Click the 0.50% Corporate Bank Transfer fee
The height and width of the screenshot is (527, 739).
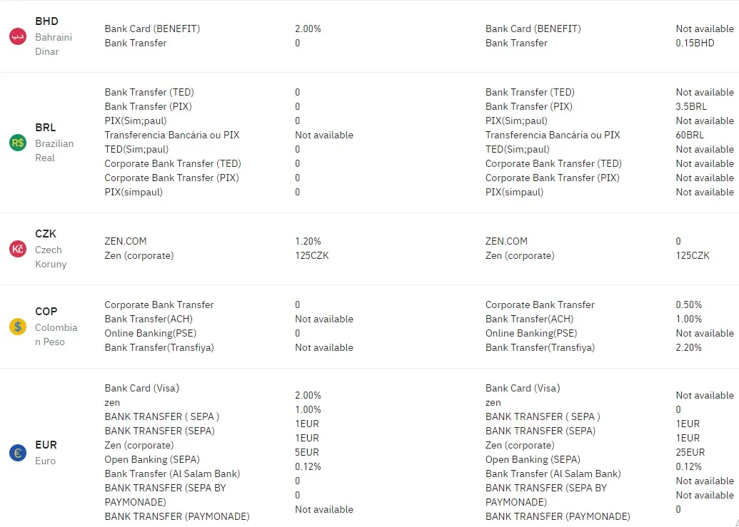coord(688,305)
